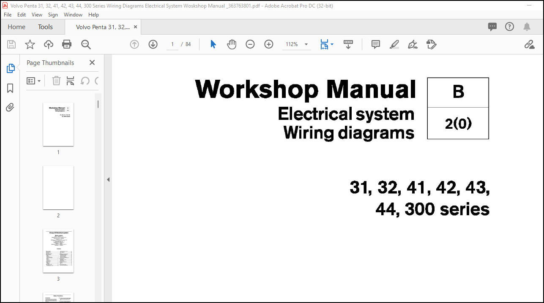Click the Save file icon
The height and width of the screenshot is (303, 544).
(11, 44)
